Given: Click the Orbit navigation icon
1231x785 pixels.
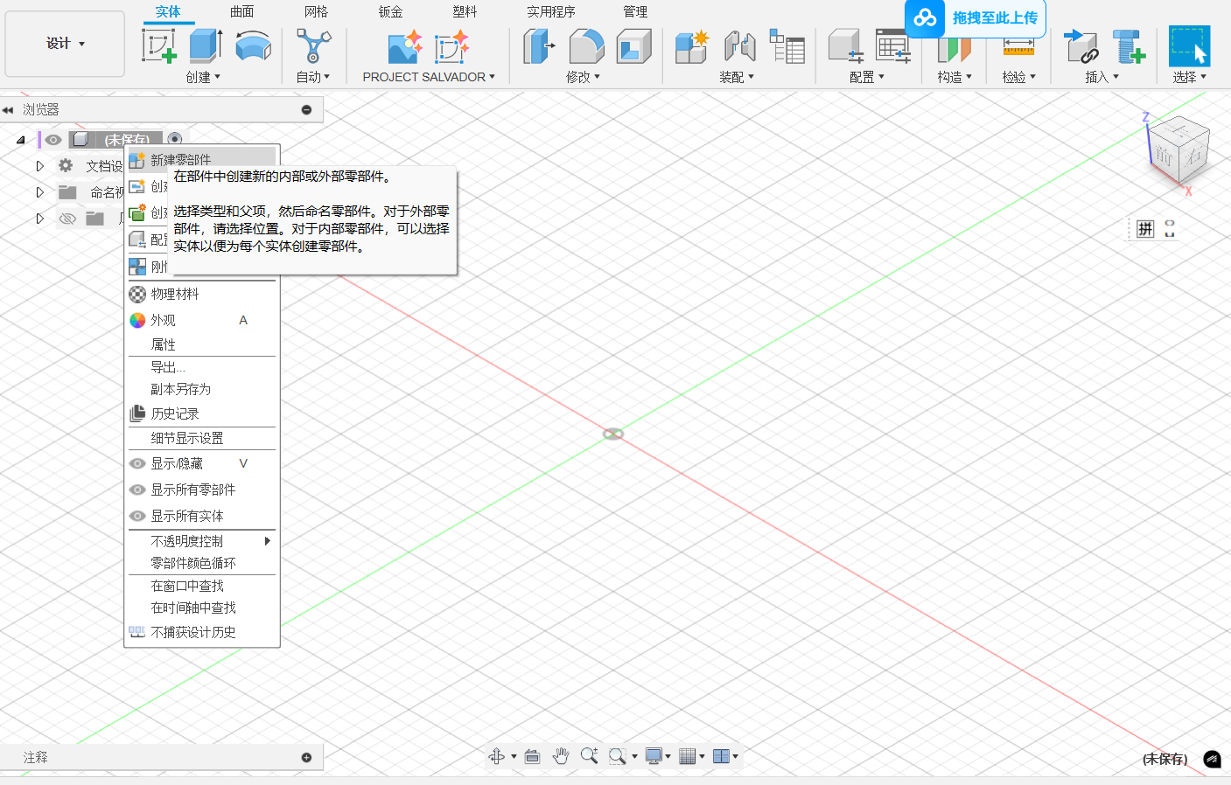Looking at the screenshot, I should (497, 756).
